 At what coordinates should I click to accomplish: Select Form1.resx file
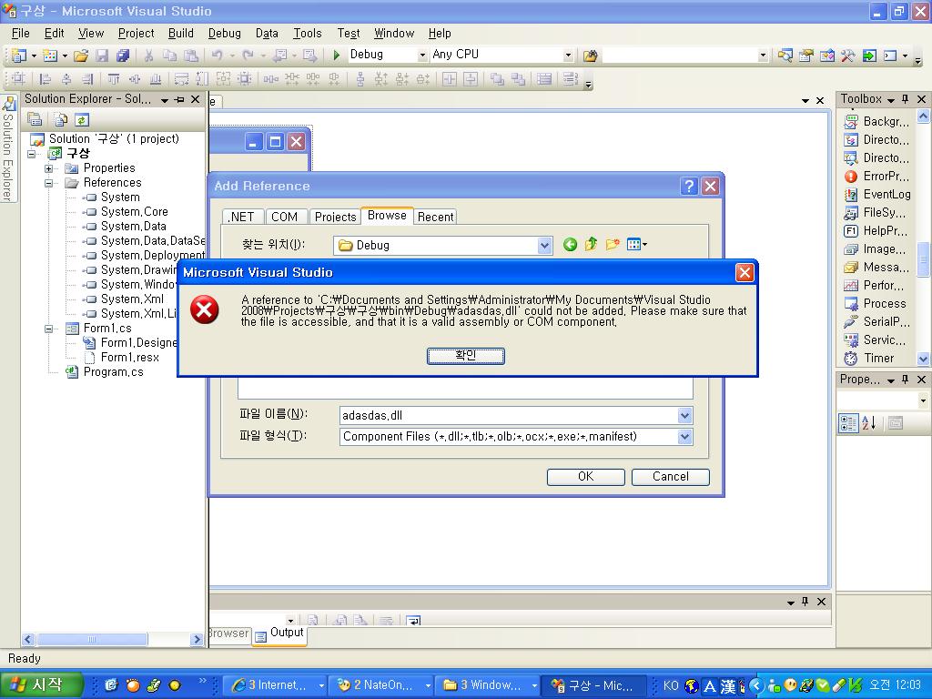[129, 357]
